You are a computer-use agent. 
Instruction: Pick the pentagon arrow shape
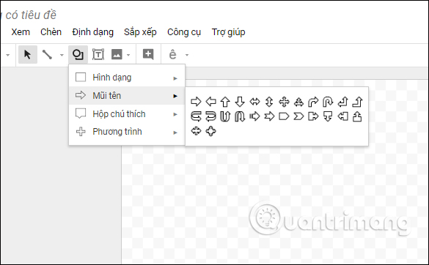pyautogui.click(x=284, y=116)
